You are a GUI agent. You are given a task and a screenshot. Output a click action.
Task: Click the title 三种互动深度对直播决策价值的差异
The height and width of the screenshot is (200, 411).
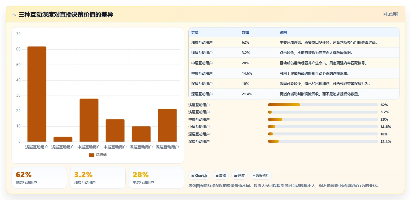[x=66, y=14]
